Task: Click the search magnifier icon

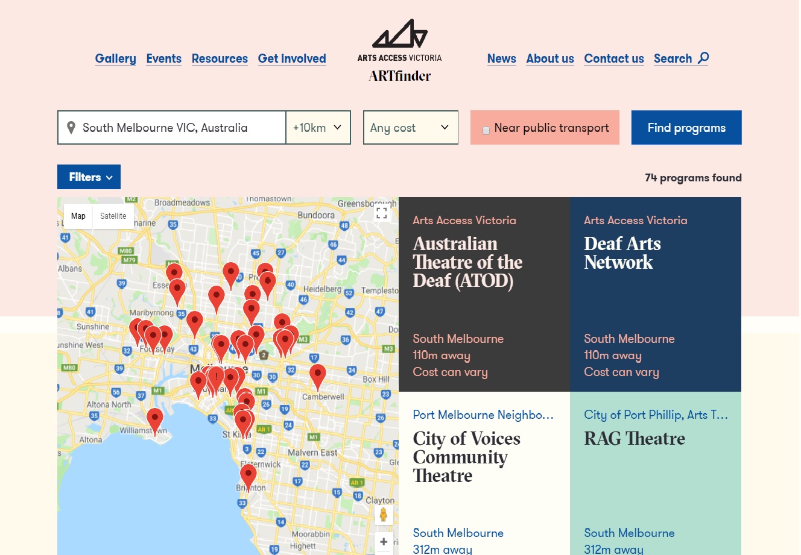Action: 703,58
